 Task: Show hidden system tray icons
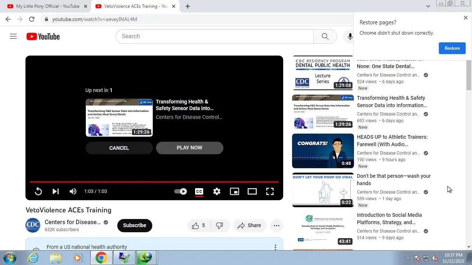click(x=408, y=258)
